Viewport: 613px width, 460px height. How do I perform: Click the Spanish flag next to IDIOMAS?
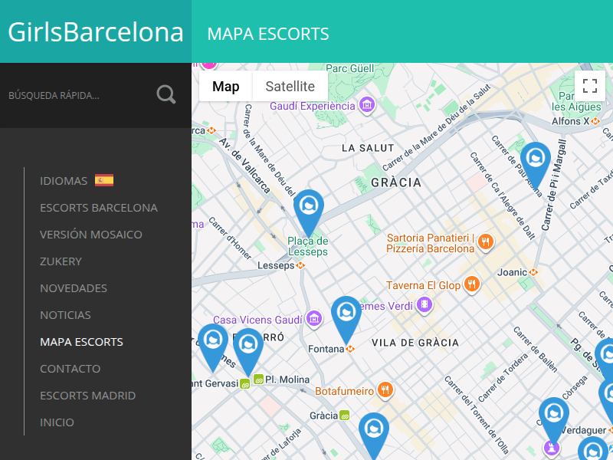103,179
